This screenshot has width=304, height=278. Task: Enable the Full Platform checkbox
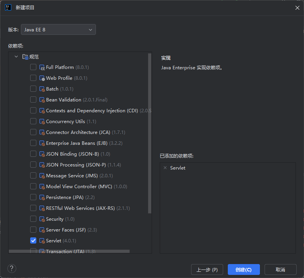(x=33, y=67)
